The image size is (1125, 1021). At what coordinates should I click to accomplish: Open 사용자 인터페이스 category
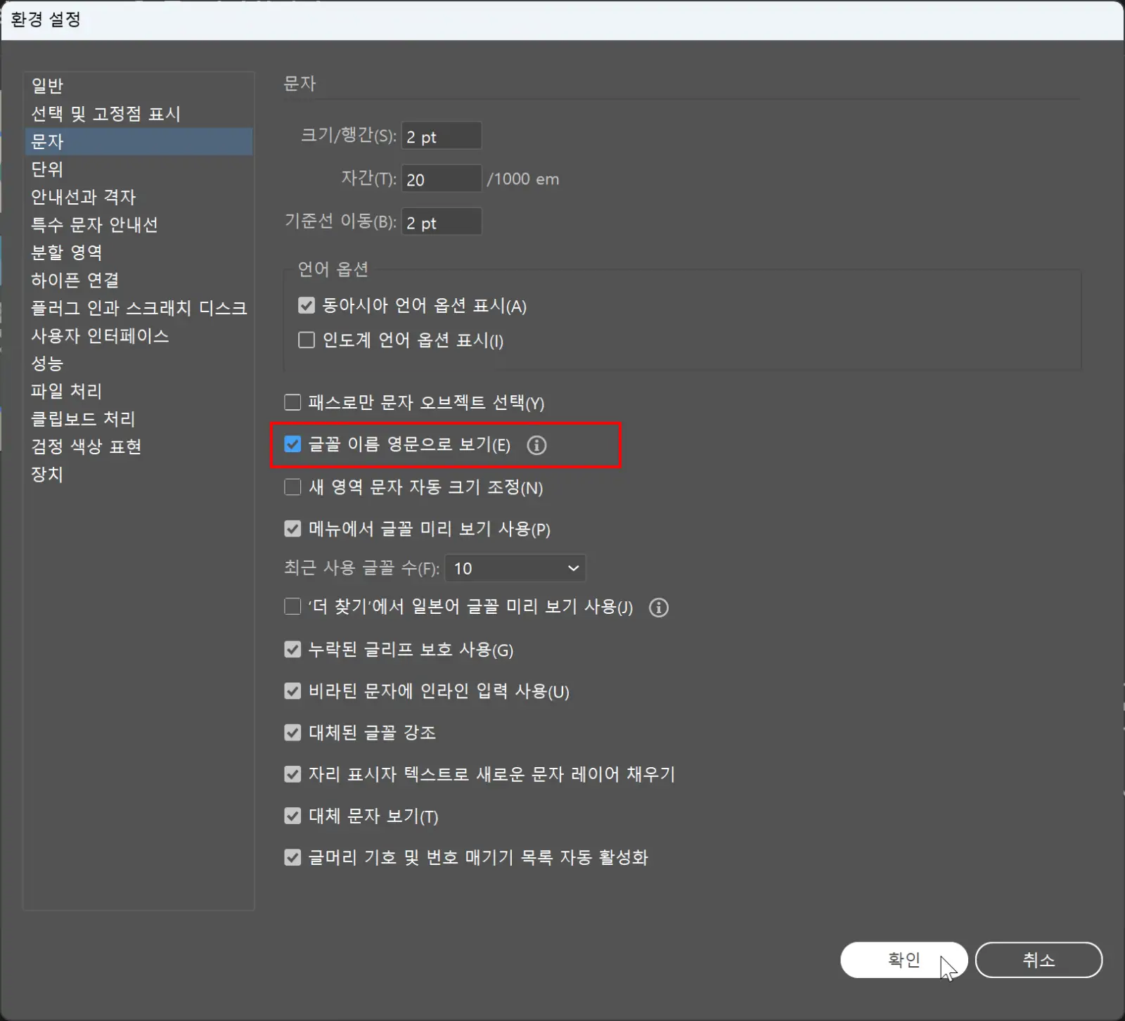click(x=139, y=336)
